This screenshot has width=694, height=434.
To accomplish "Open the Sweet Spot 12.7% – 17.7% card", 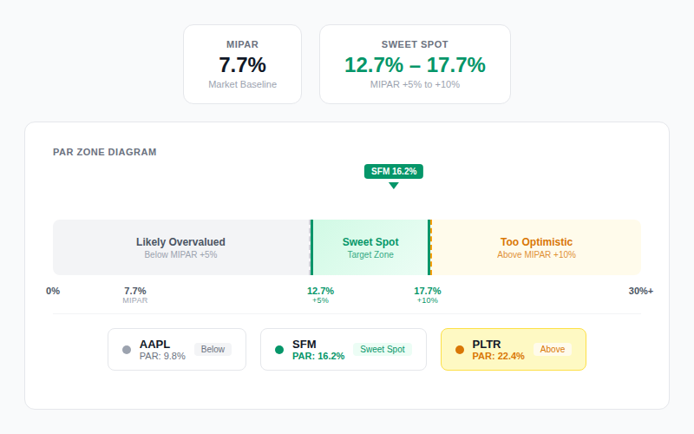I will (416, 64).
